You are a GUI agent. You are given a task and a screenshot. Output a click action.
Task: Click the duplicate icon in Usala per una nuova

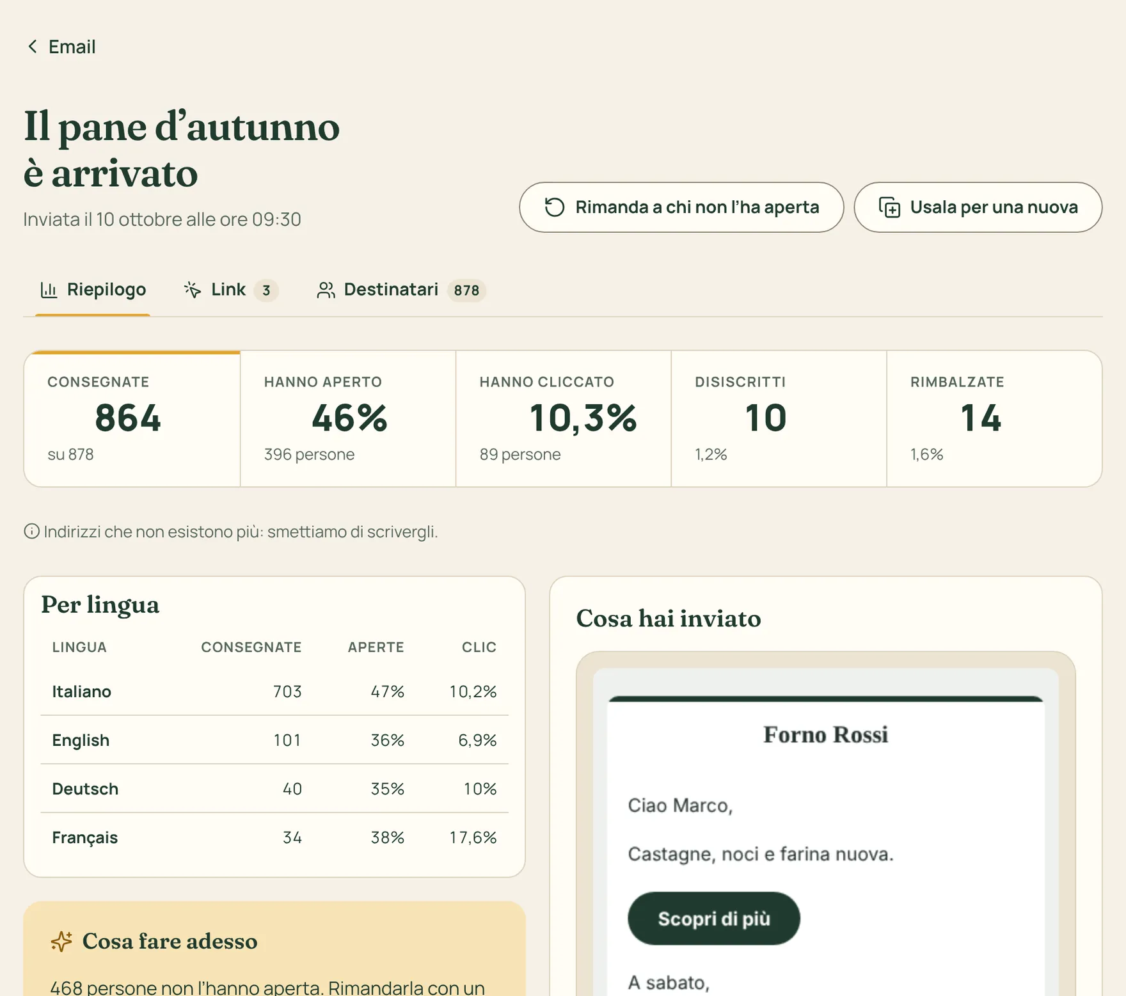(889, 207)
